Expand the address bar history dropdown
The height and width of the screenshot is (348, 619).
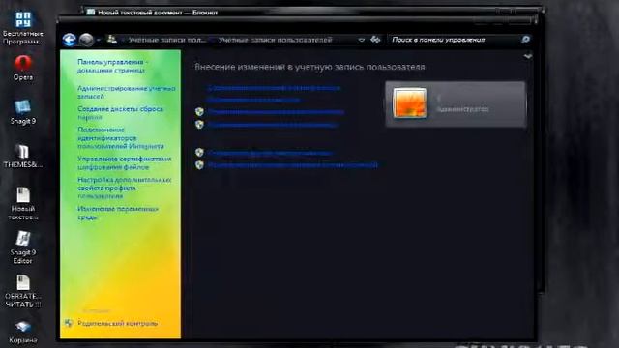click(x=361, y=40)
